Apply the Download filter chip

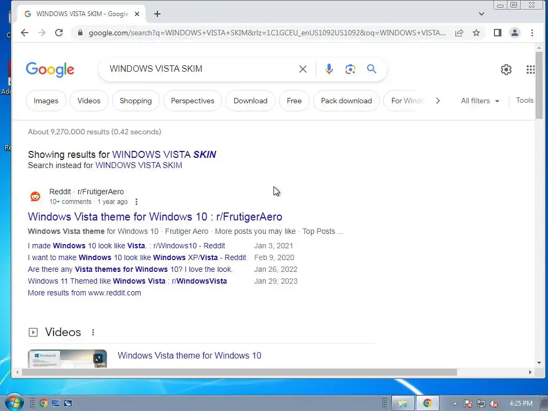(250, 101)
